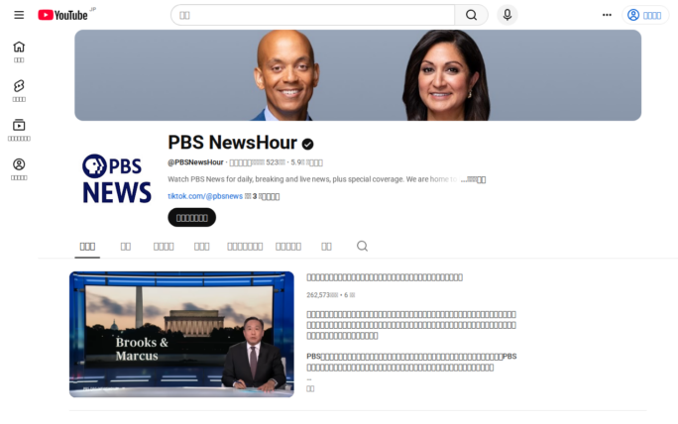Click the featured video title link

point(385,277)
